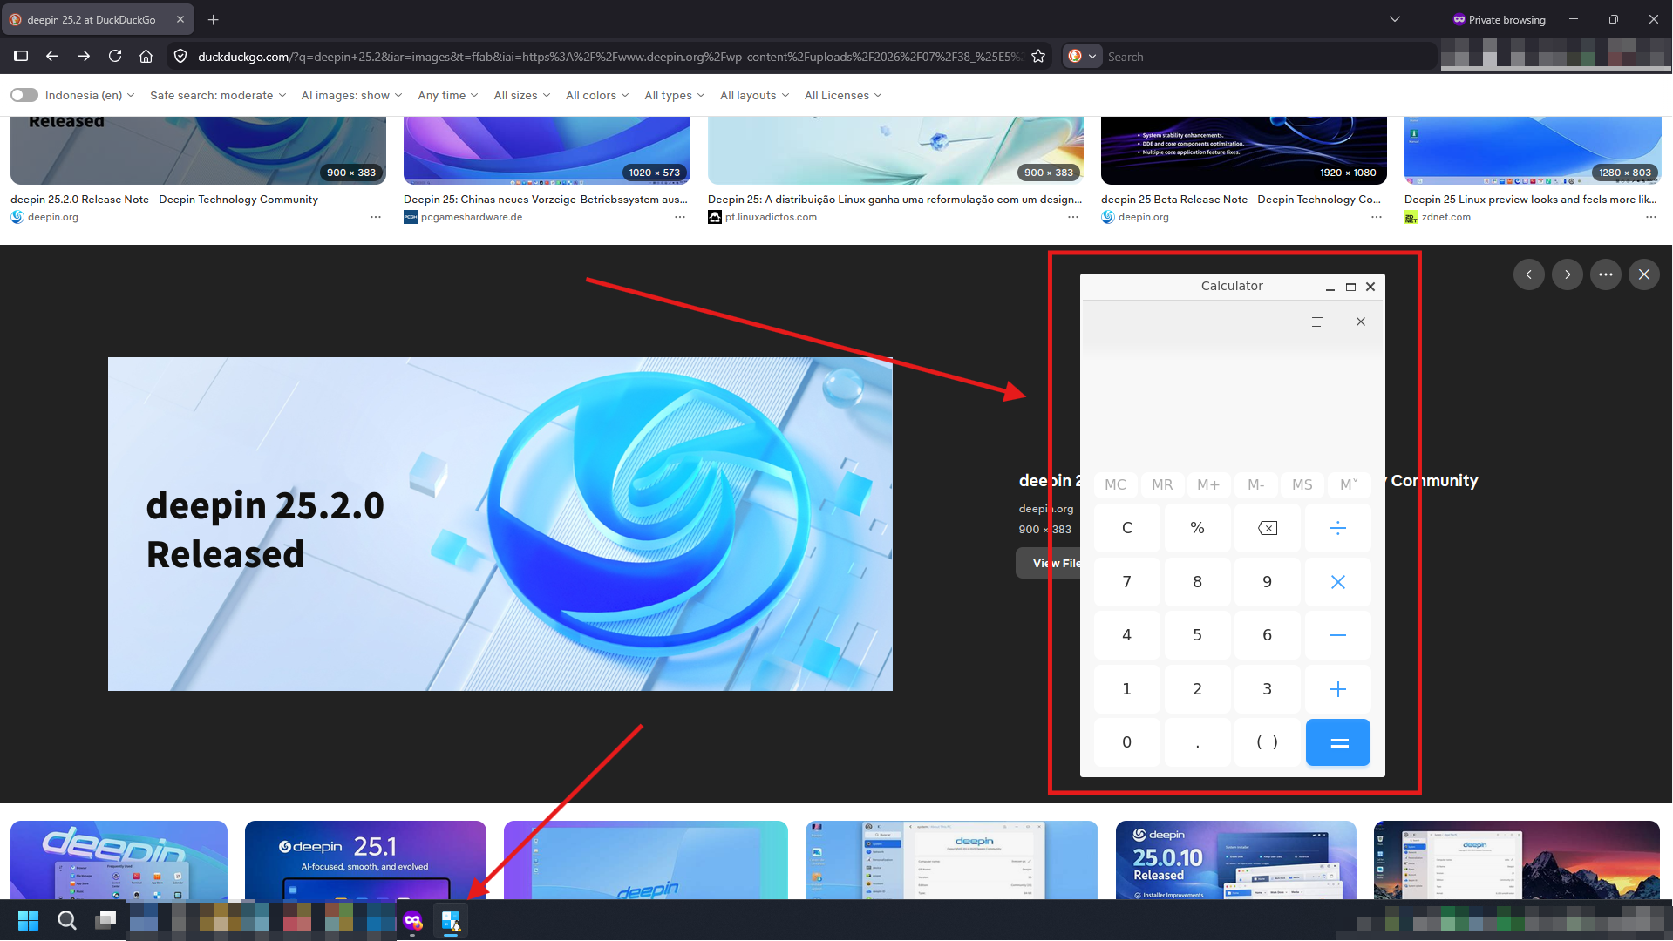Image resolution: width=1673 pixels, height=941 pixels.
Task: Bookmark this page with the star icon
Action: 1038,56
